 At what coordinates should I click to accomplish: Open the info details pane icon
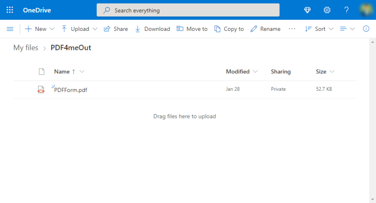tap(366, 29)
